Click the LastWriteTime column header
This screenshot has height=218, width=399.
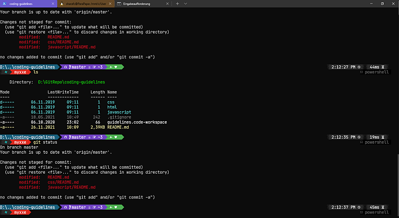[x=63, y=92]
